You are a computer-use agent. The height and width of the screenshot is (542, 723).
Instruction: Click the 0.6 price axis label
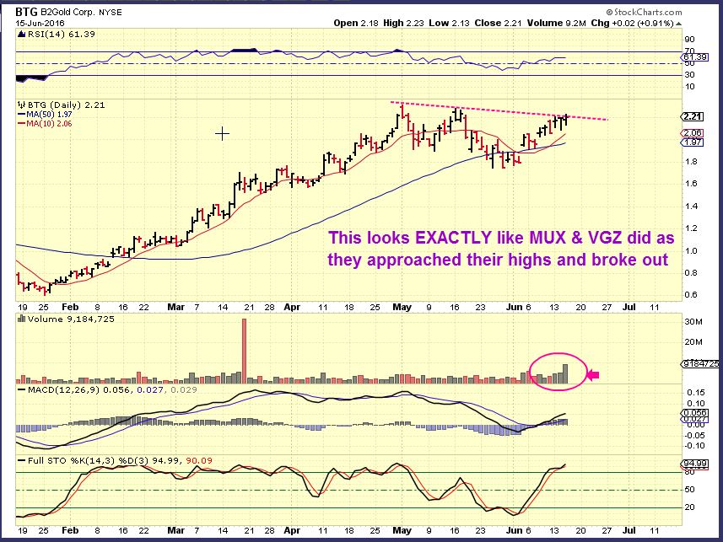[691, 295]
